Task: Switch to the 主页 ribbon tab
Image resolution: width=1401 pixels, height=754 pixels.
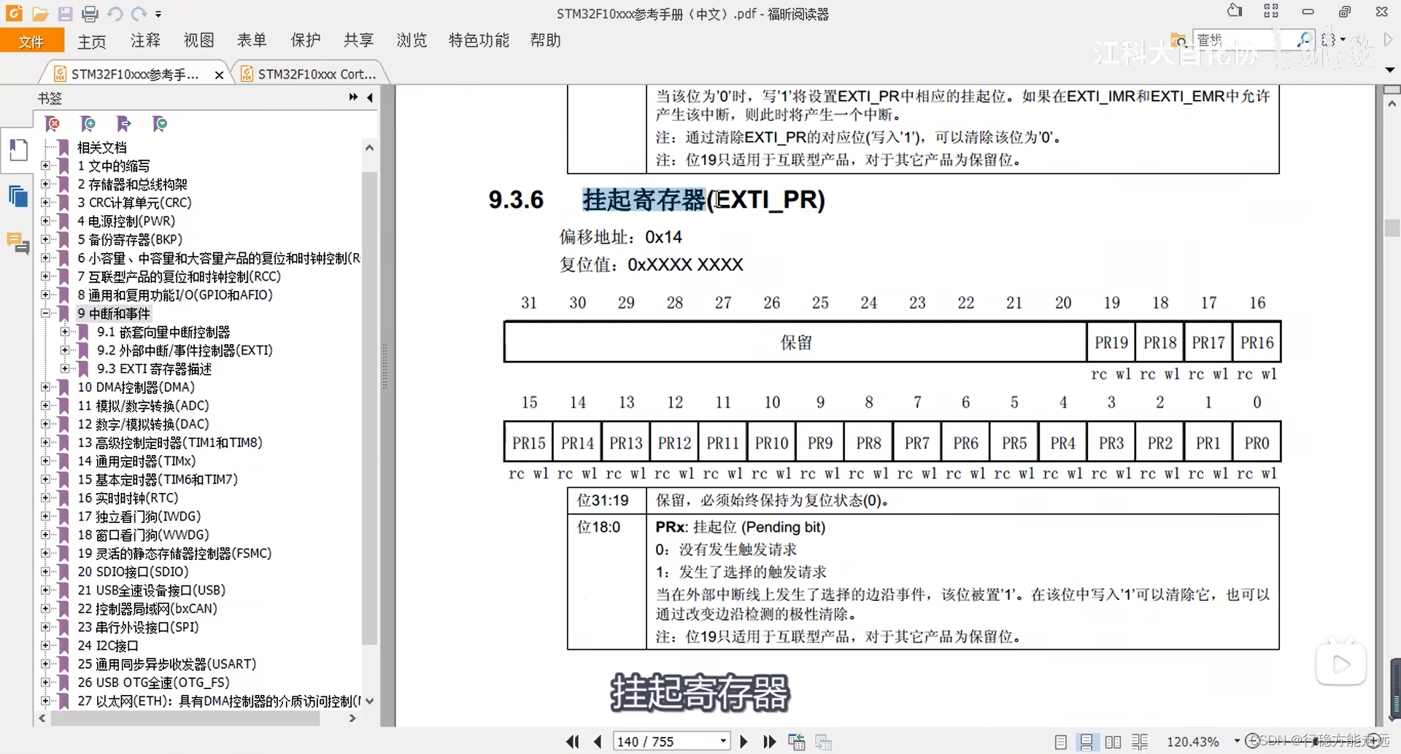Action: coord(92,41)
